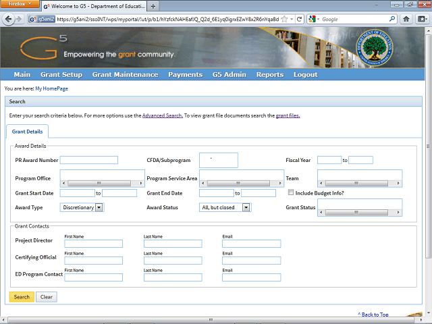
Task: Open the Google search engine selector icon
Action: coord(312,20)
